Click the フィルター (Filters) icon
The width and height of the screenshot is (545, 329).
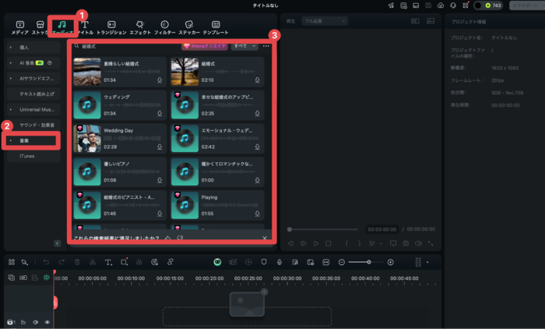click(164, 28)
